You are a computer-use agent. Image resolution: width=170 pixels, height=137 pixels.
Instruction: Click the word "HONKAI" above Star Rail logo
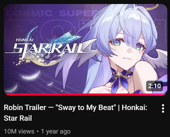[x=25, y=40]
